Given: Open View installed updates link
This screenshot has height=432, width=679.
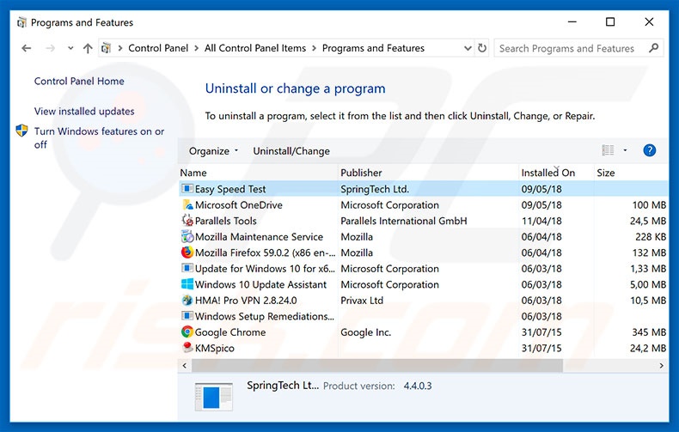Looking at the screenshot, I should click(x=84, y=112).
